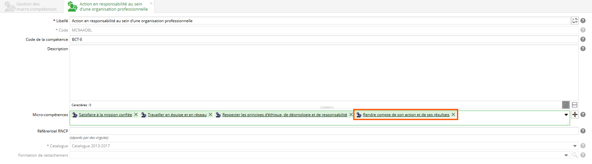Toggle the rich text mode in description
This screenshot has height=164, width=592.
[566, 105]
